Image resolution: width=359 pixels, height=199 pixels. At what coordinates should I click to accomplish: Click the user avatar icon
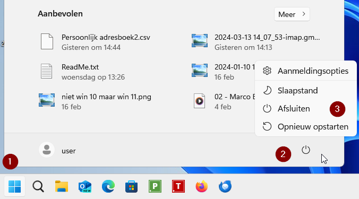(47, 150)
